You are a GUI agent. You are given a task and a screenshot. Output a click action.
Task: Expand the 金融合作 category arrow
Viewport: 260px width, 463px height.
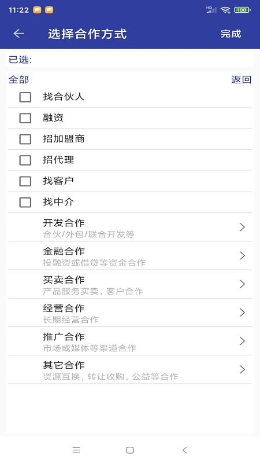point(242,255)
